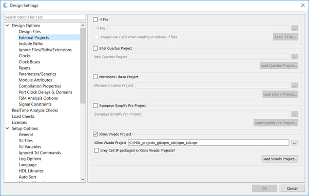Browse for -f File with ellipsis button
This screenshot has height=196, width=309.
(x=295, y=28)
